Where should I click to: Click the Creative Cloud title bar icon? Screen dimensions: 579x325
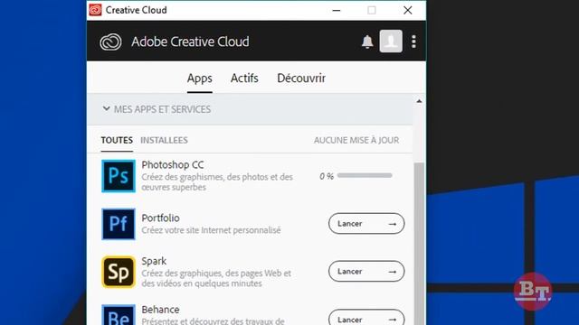click(95, 10)
